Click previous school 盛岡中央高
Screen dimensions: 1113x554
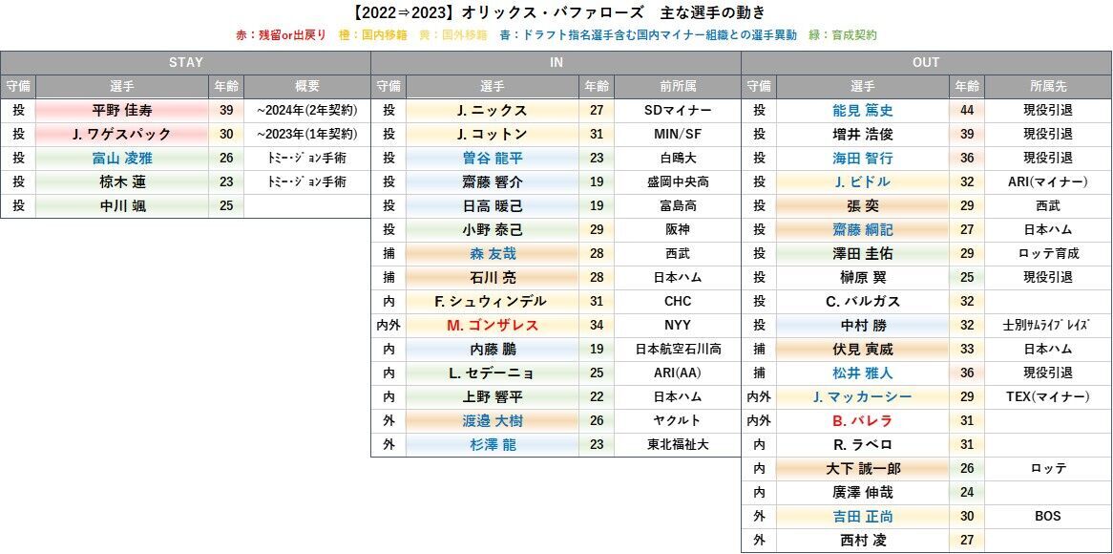(677, 181)
